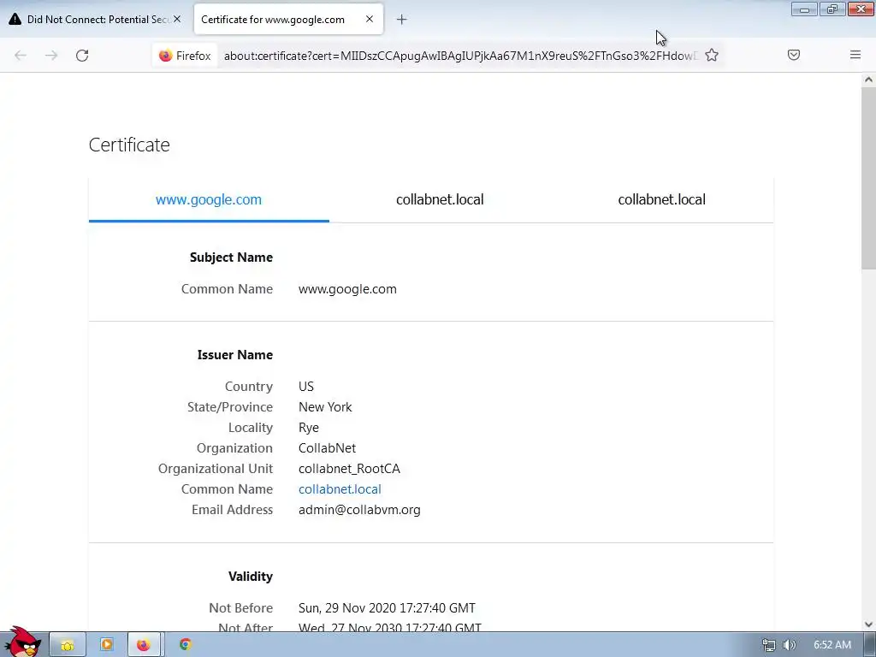The image size is (876, 657).
Task: Click the warning icon on the first tab
Action: (15, 19)
